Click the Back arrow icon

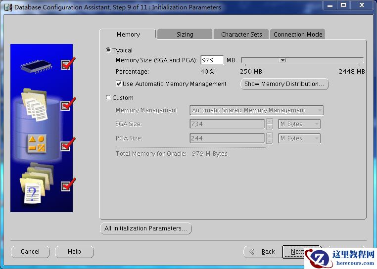252,252
